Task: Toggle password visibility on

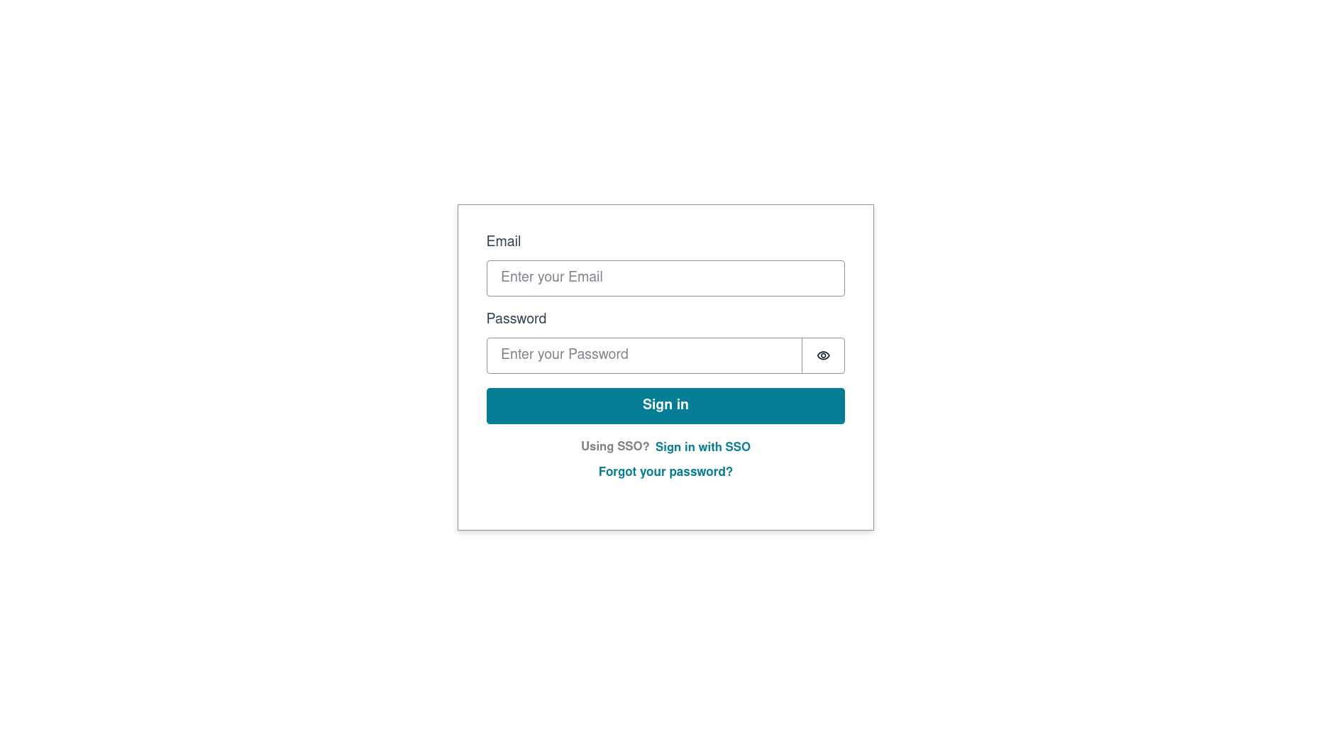Action: (823, 355)
